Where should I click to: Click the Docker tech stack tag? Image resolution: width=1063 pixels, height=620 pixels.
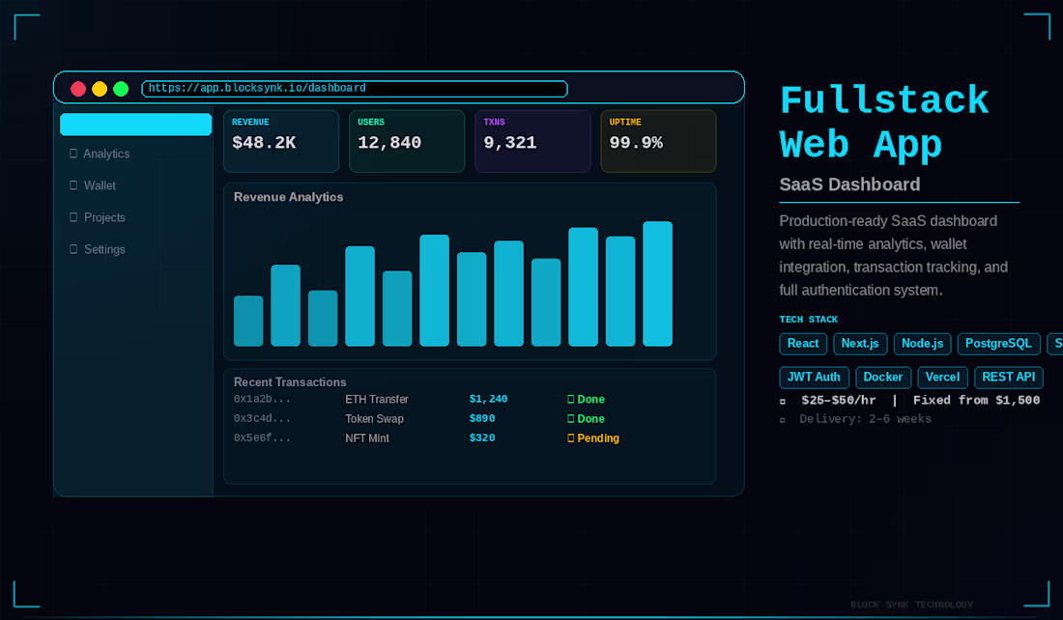[x=883, y=378]
